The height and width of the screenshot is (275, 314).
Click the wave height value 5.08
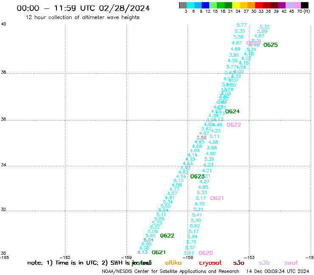pos(159,219)
